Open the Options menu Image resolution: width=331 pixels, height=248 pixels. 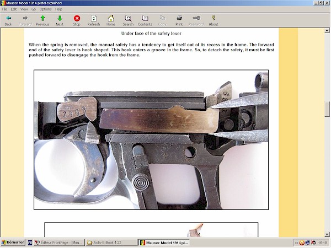click(x=45, y=9)
